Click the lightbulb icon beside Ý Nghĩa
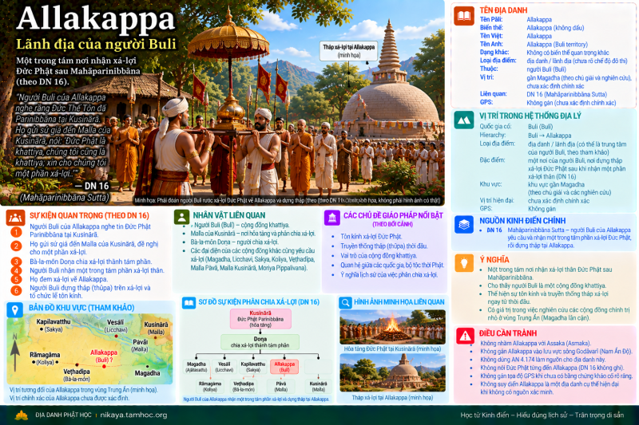Viewport: 639px width, 425px height. pyautogui.click(x=464, y=262)
